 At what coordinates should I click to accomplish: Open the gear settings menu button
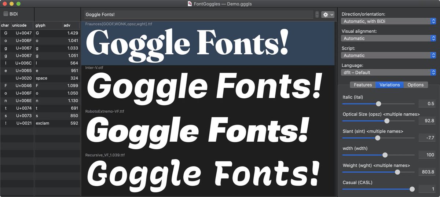tap(328, 15)
